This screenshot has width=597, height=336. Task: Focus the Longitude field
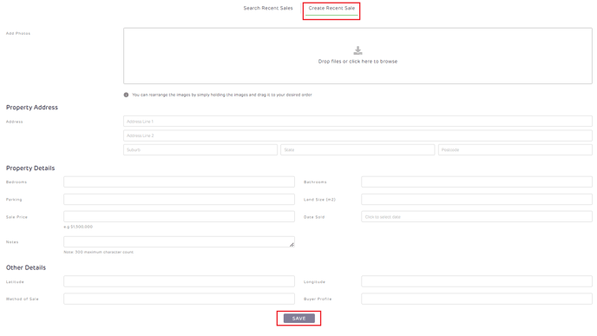[476, 281]
